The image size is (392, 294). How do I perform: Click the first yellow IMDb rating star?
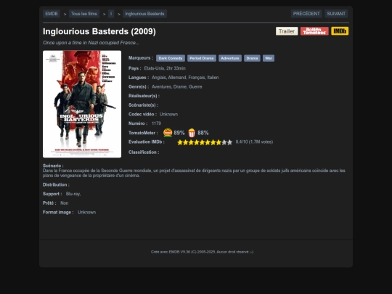point(180,142)
